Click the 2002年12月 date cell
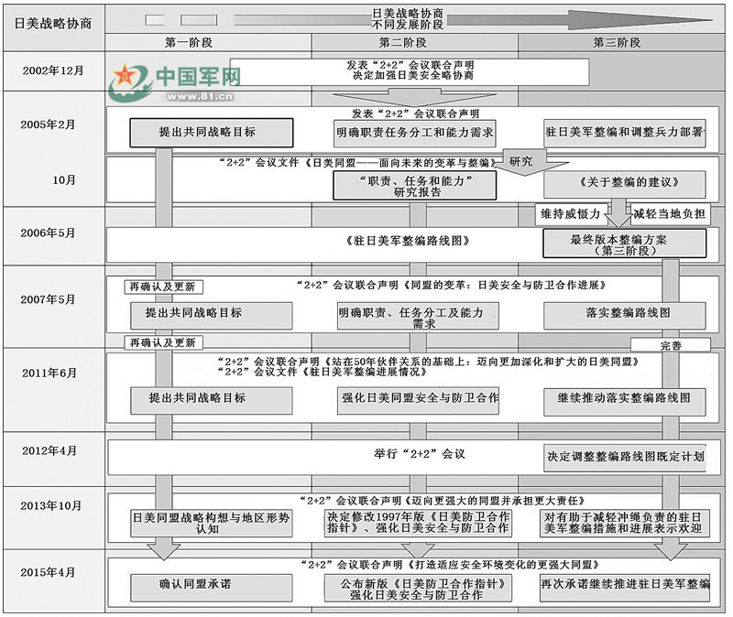The width and height of the screenshot is (733, 617). tap(54, 71)
